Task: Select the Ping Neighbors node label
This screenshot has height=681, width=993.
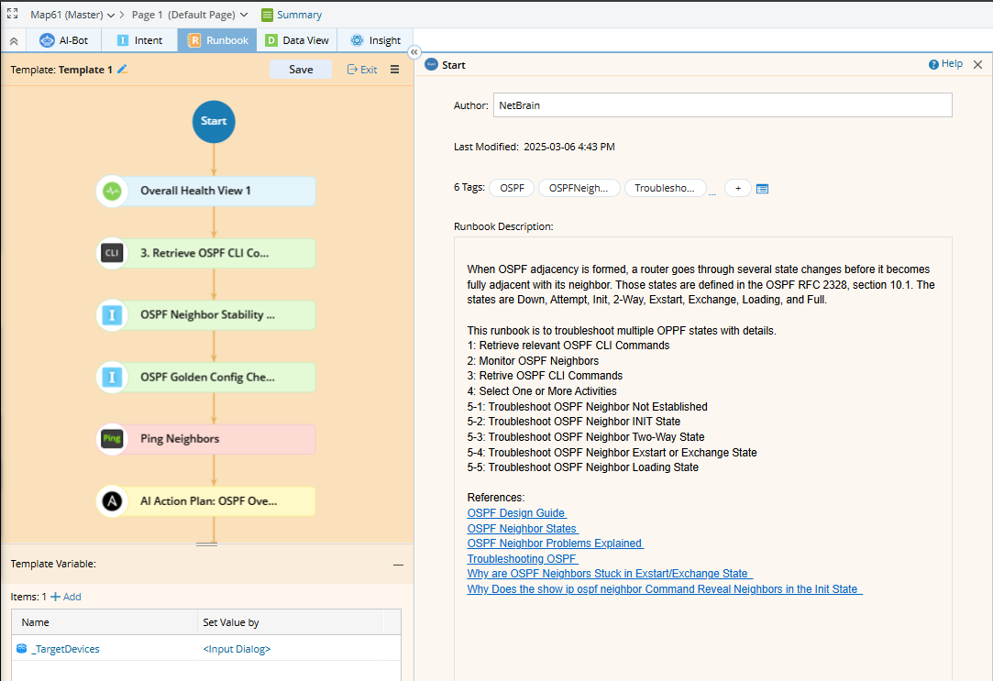Action: 180,439
